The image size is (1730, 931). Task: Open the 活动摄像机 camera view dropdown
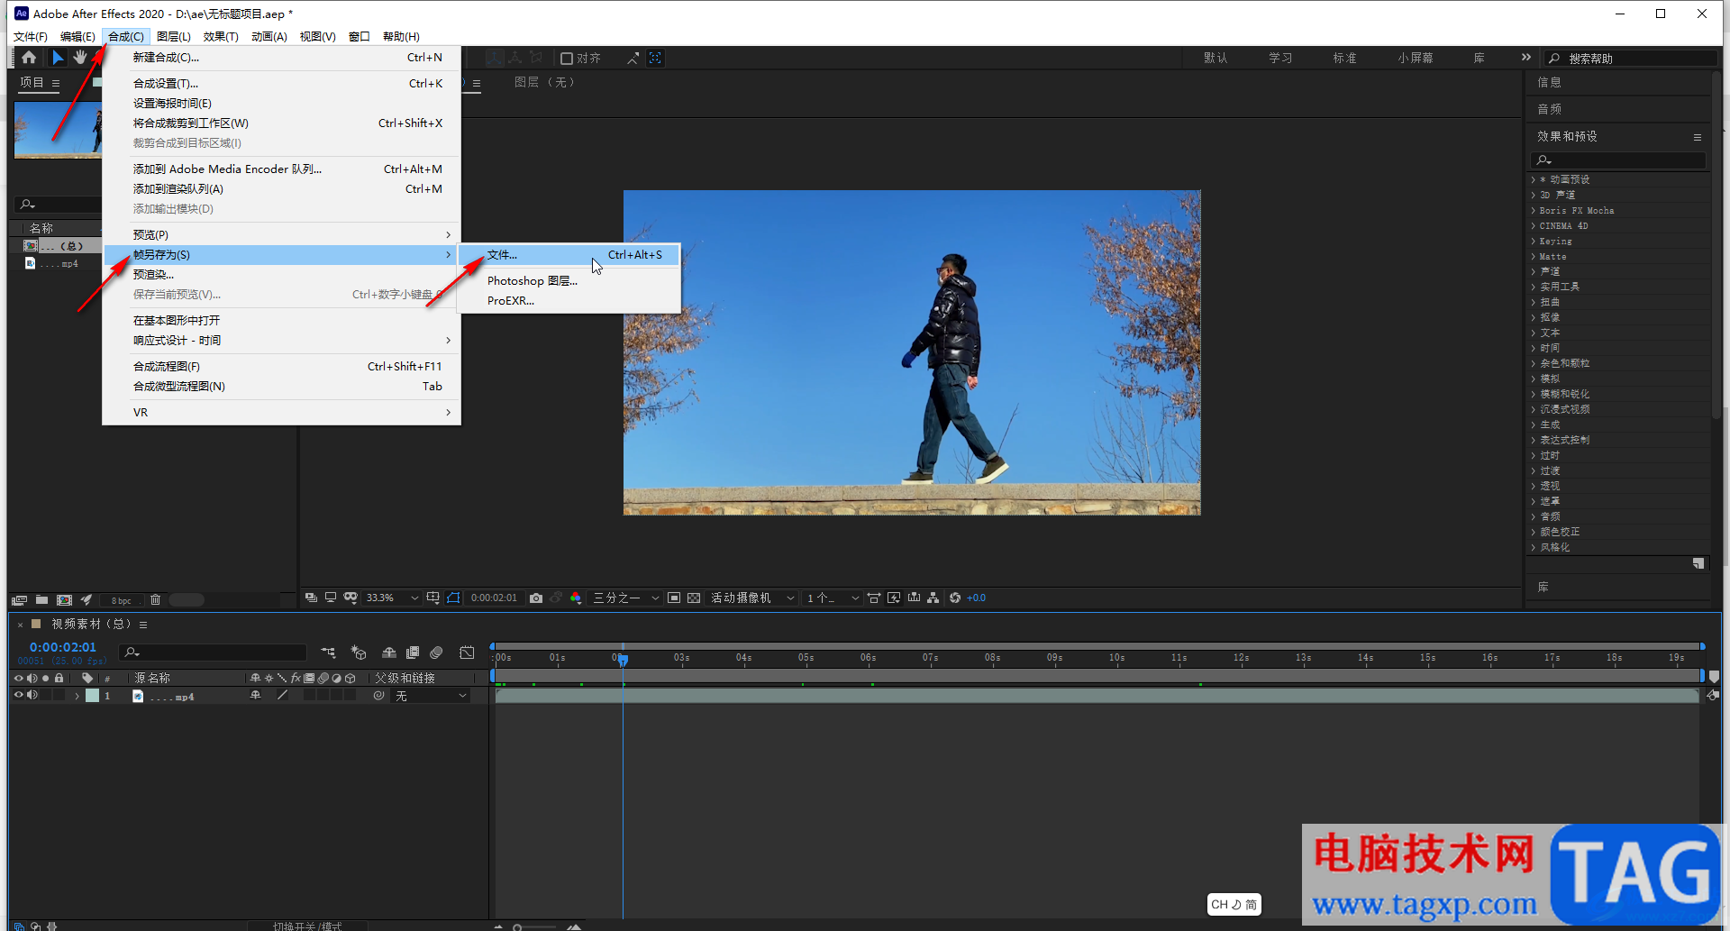pyautogui.click(x=752, y=598)
